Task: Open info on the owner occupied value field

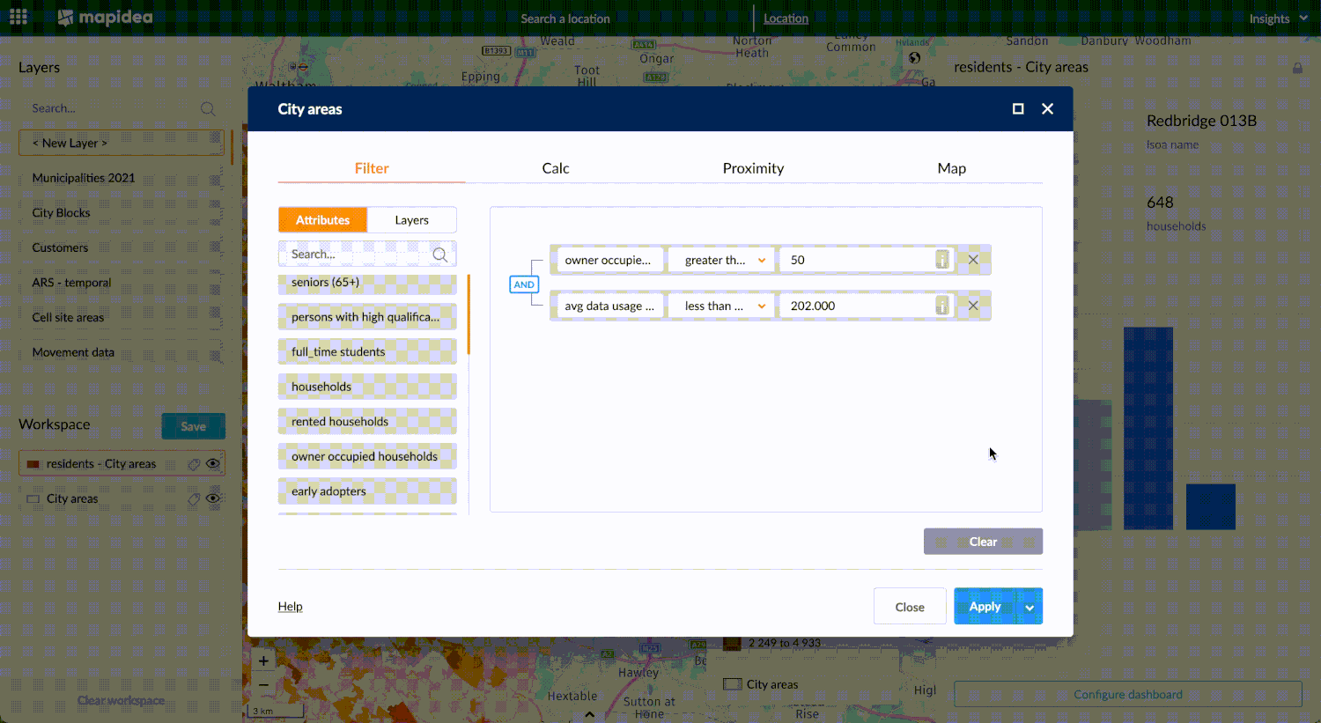Action: 942,259
